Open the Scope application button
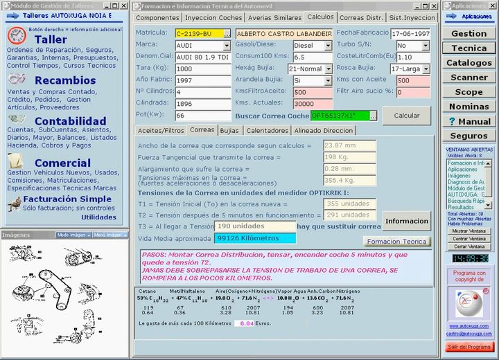 (469, 92)
